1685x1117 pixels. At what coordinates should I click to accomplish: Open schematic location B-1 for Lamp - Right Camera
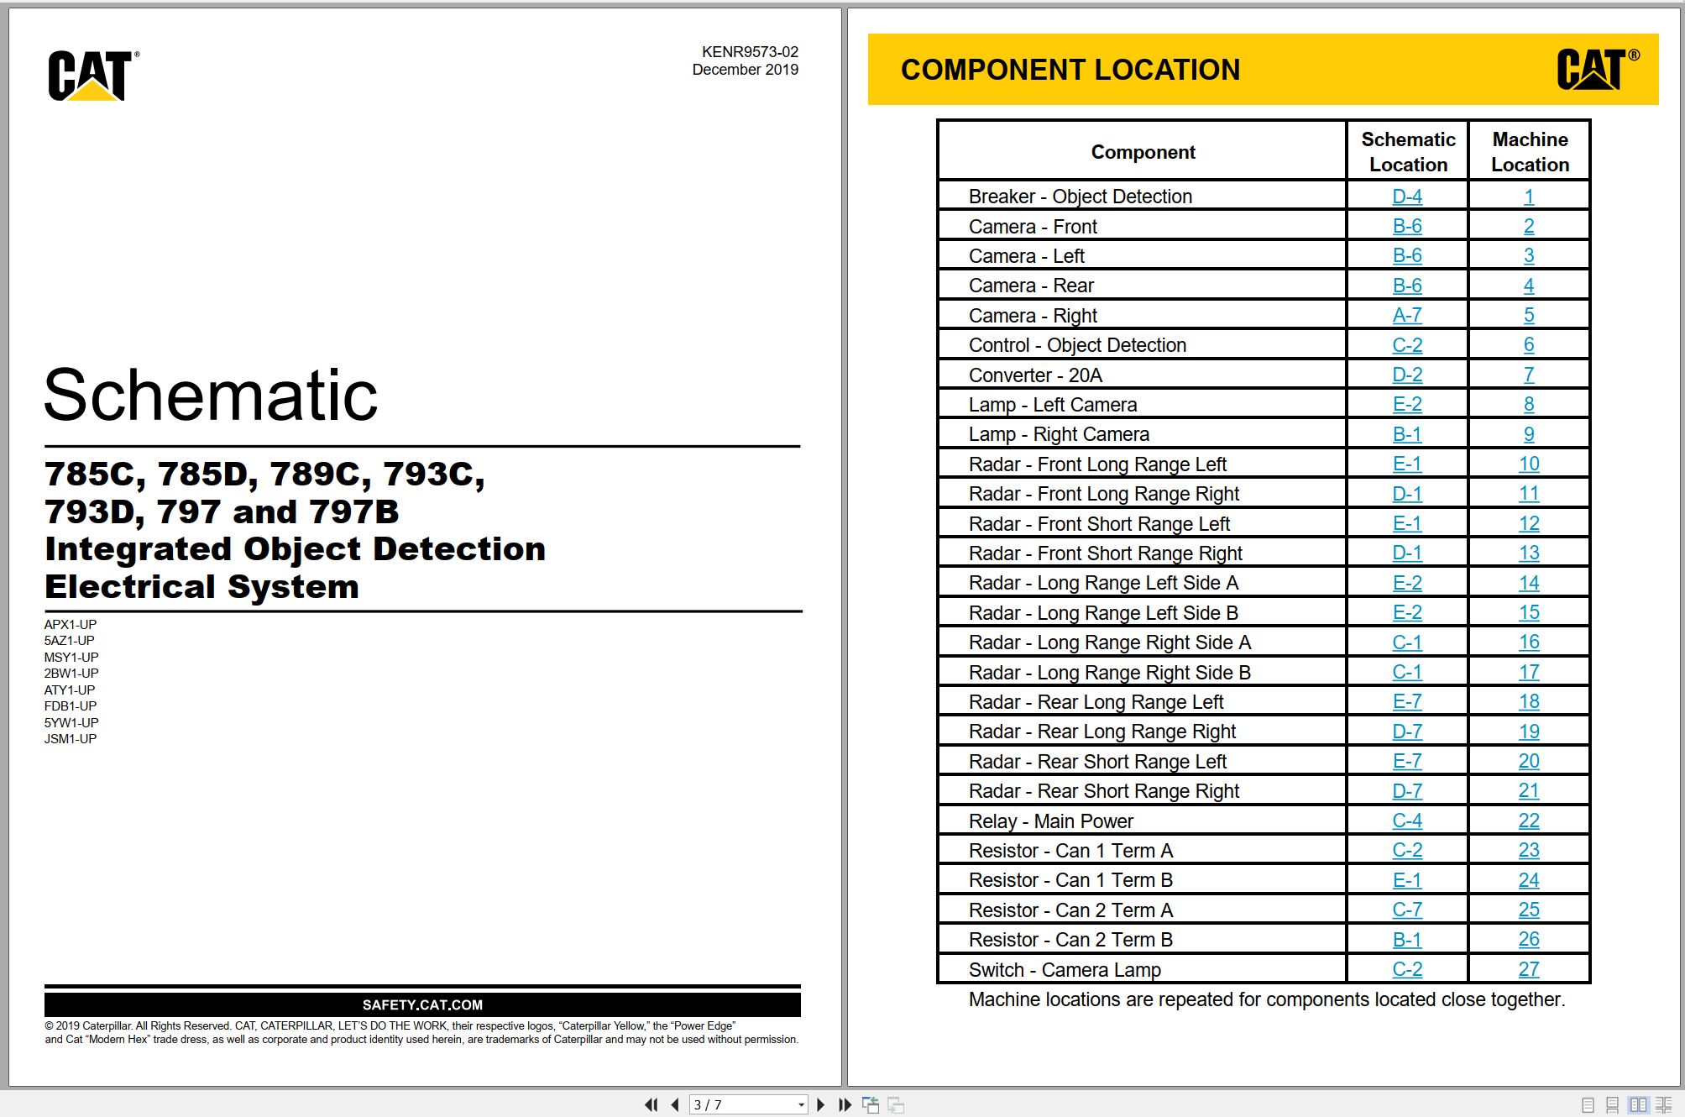coord(1407,434)
